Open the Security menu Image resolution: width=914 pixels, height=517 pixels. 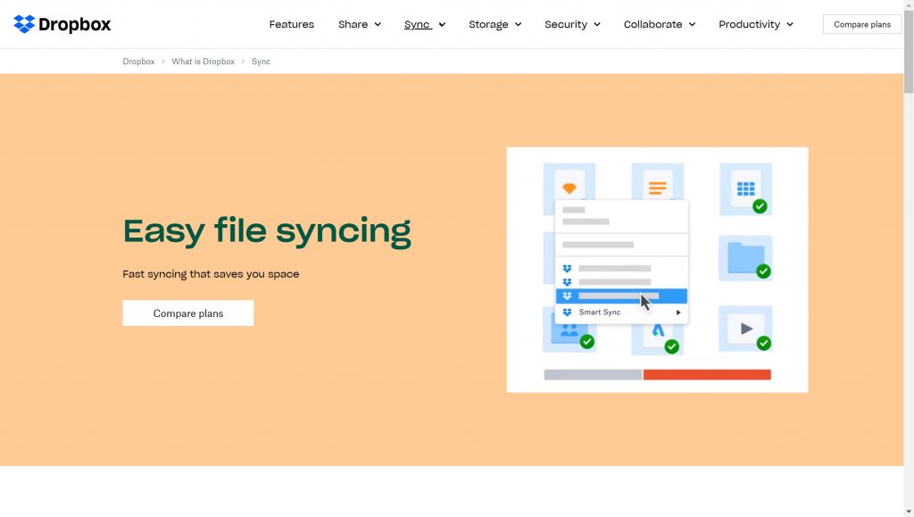[565, 24]
